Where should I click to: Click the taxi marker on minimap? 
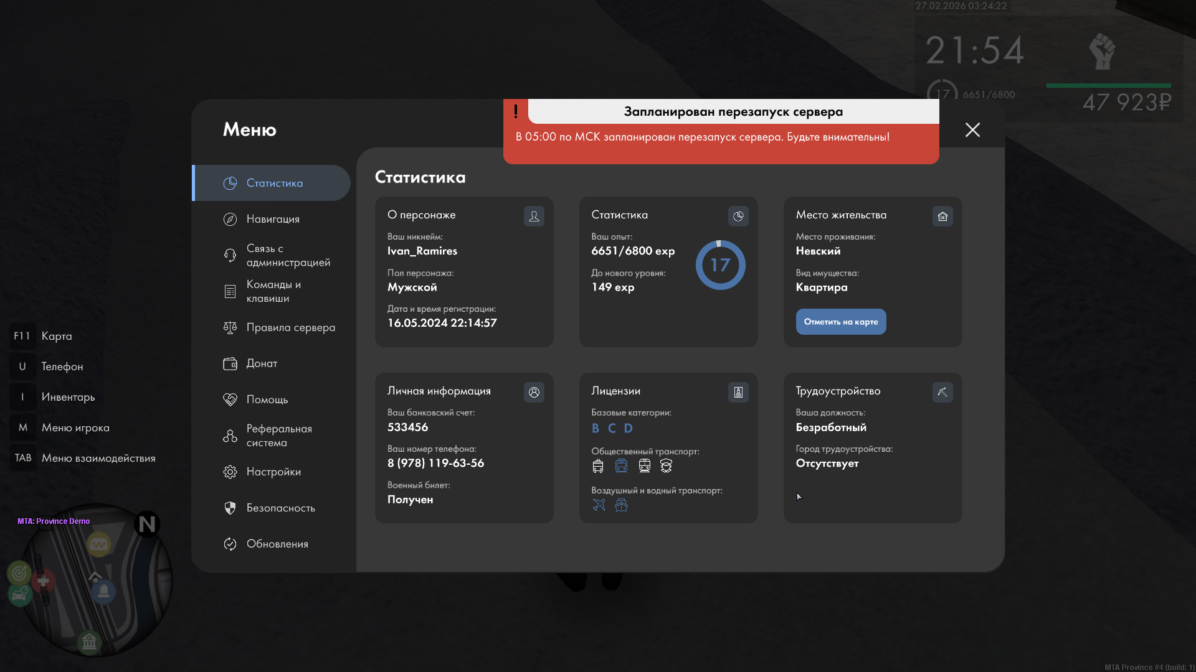(x=99, y=545)
